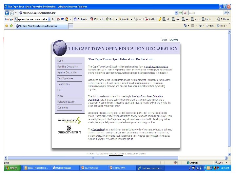Open Read the Declaration sidebar link

coord(68,67)
